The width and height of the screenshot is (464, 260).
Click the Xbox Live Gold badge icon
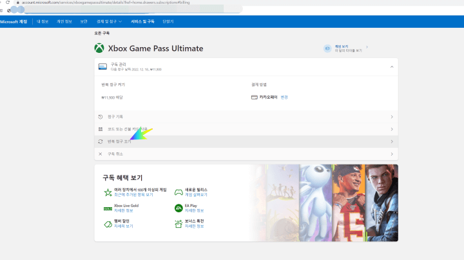tap(108, 209)
